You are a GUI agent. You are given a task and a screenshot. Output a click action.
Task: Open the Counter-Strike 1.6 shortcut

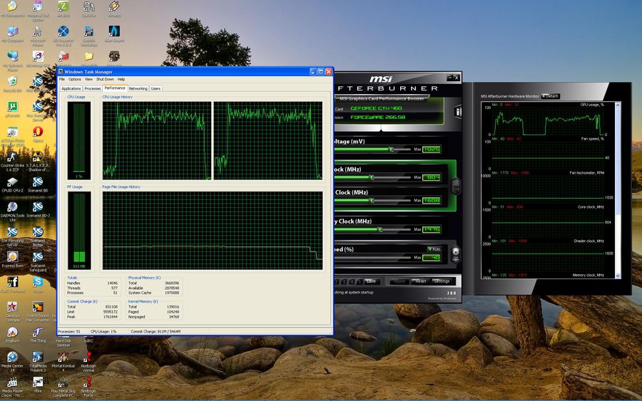point(12,161)
